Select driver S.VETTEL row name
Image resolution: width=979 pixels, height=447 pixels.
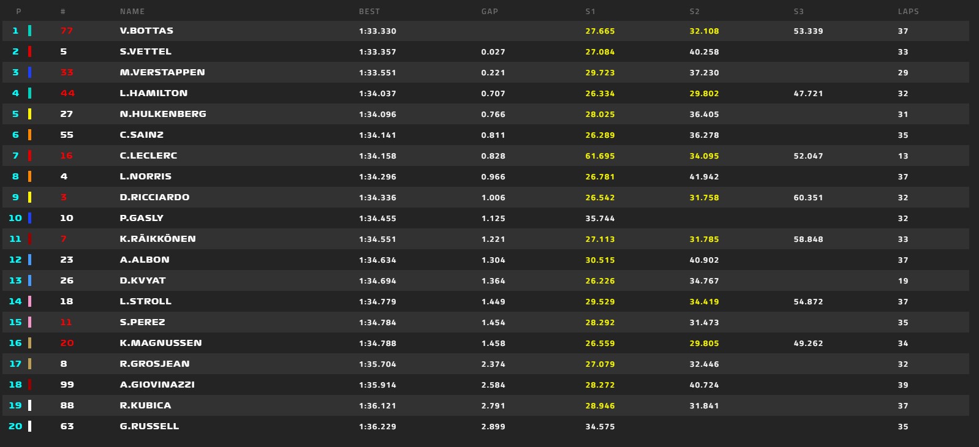tap(145, 51)
